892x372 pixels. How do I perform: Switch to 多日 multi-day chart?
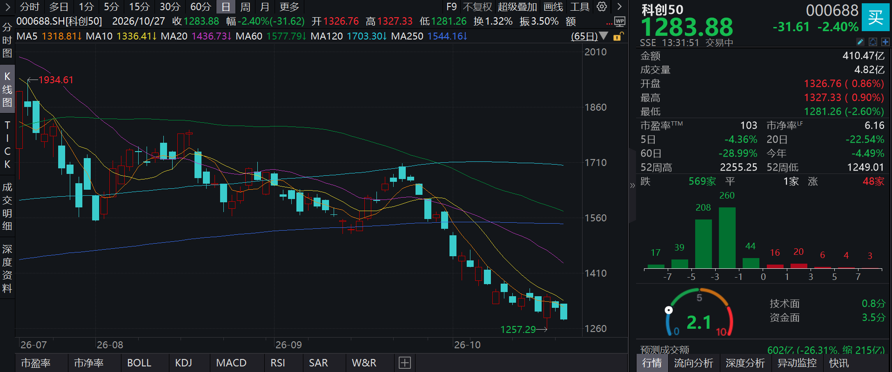pyautogui.click(x=59, y=7)
